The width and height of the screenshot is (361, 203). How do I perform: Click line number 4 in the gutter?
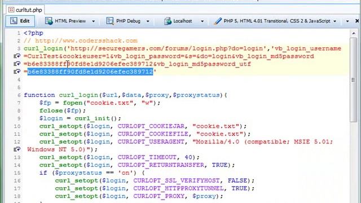point(19,80)
